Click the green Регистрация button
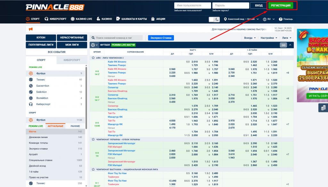This screenshot has height=187, width=328. point(281,5)
